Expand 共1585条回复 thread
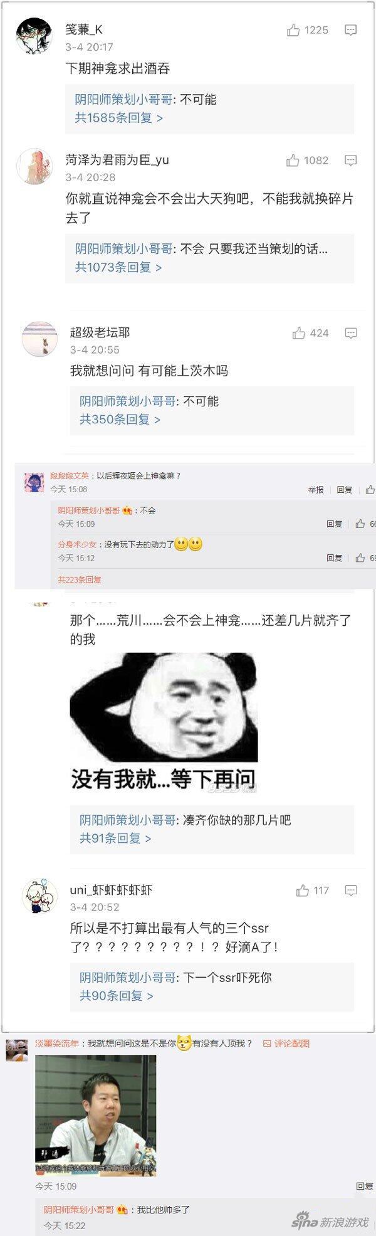This screenshot has height=1236, width=376. pyautogui.click(x=119, y=117)
